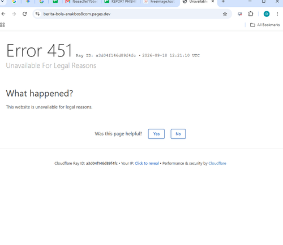This screenshot has width=283, height=245.
Task: Select 'Unavailable For Legal Reasons' subtitle
Action: [51, 65]
